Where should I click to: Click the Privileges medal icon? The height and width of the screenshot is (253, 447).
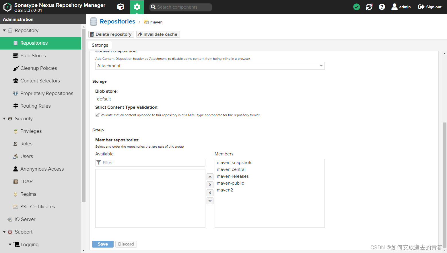pos(15,131)
